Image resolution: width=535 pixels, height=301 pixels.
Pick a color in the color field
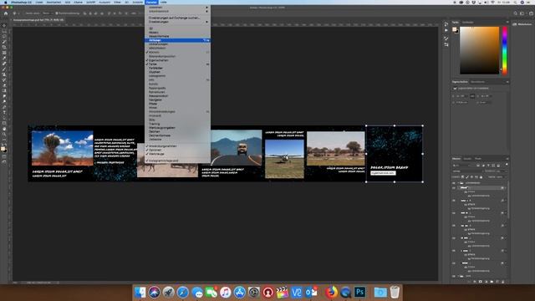click(479, 50)
